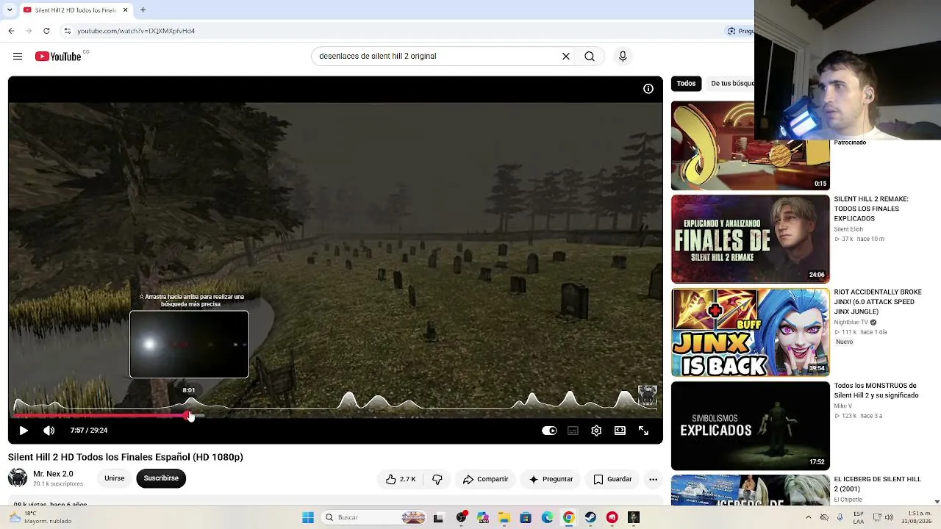Mute the video volume
Viewport: 941px width, 529px height.
click(x=49, y=431)
